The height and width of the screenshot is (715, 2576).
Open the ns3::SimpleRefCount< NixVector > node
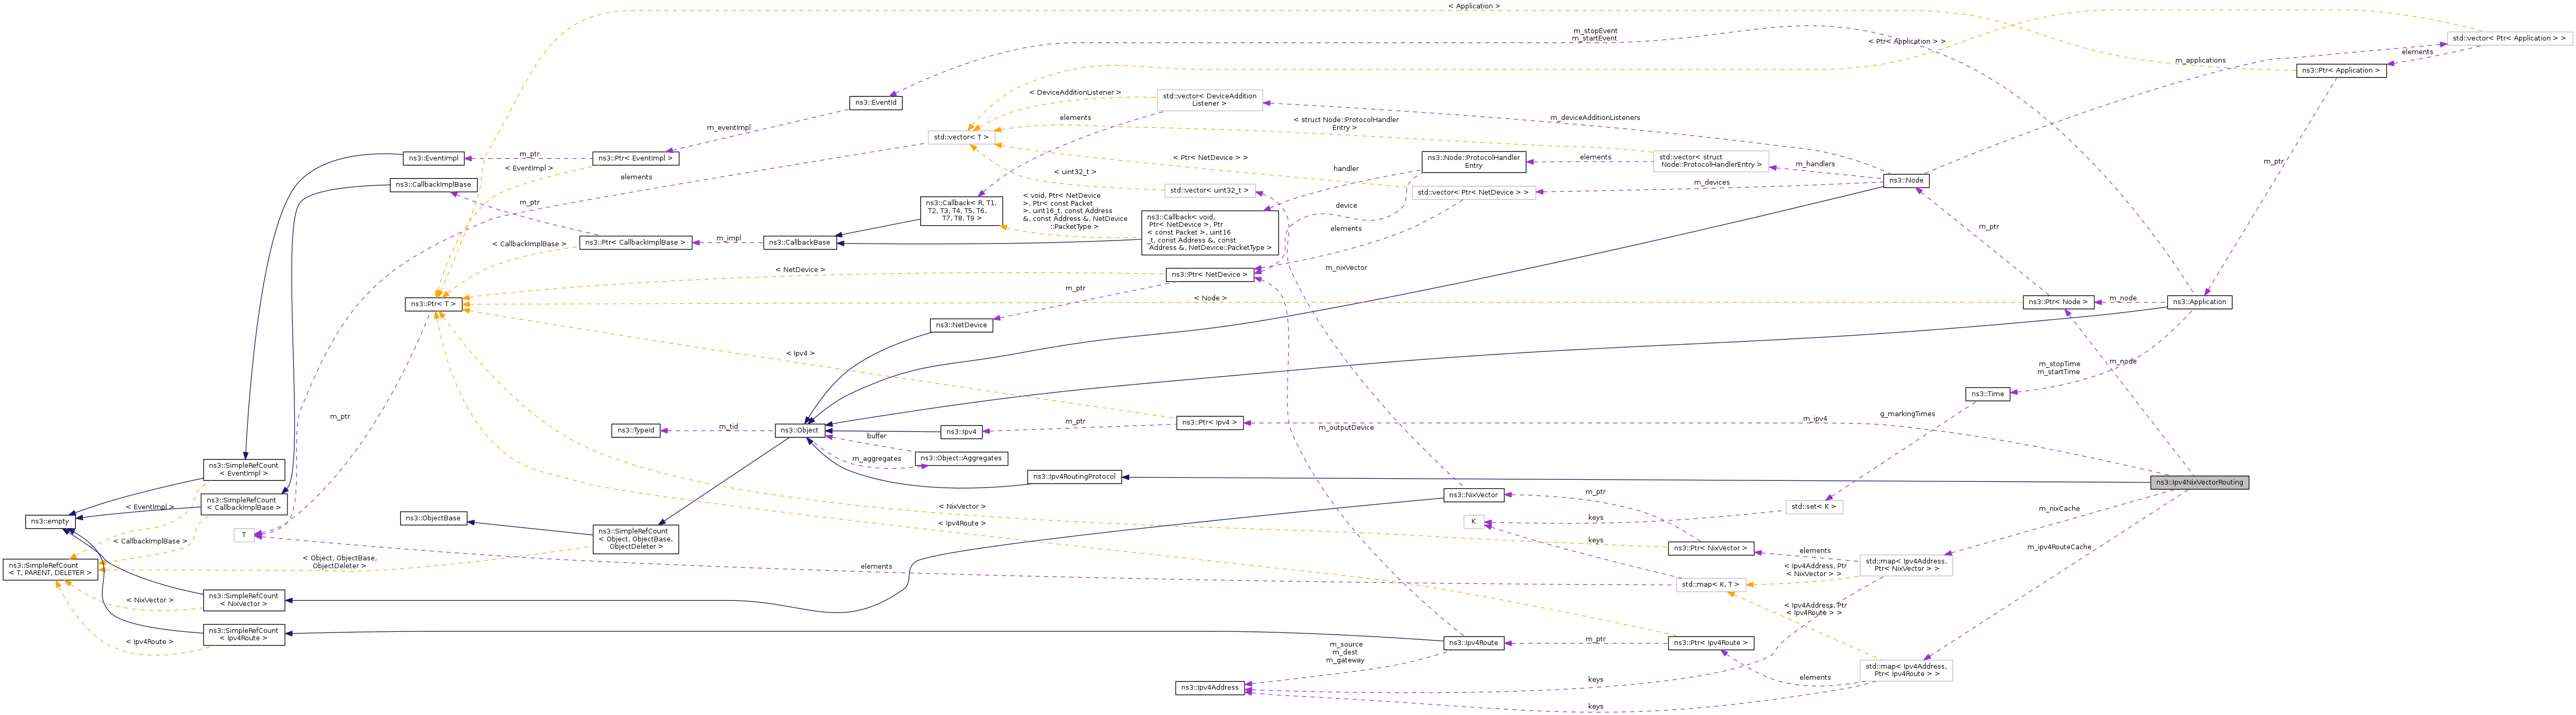pyautogui.click(x=244, y=600)
